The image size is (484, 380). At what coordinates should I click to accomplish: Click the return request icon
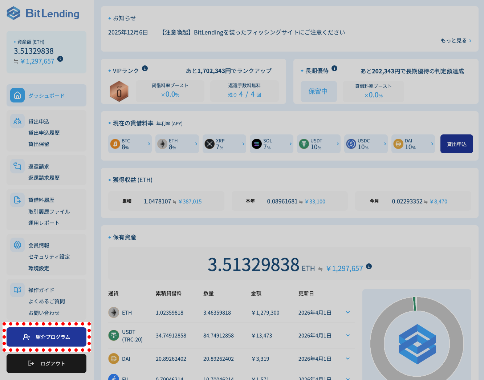tap(17, 166)
